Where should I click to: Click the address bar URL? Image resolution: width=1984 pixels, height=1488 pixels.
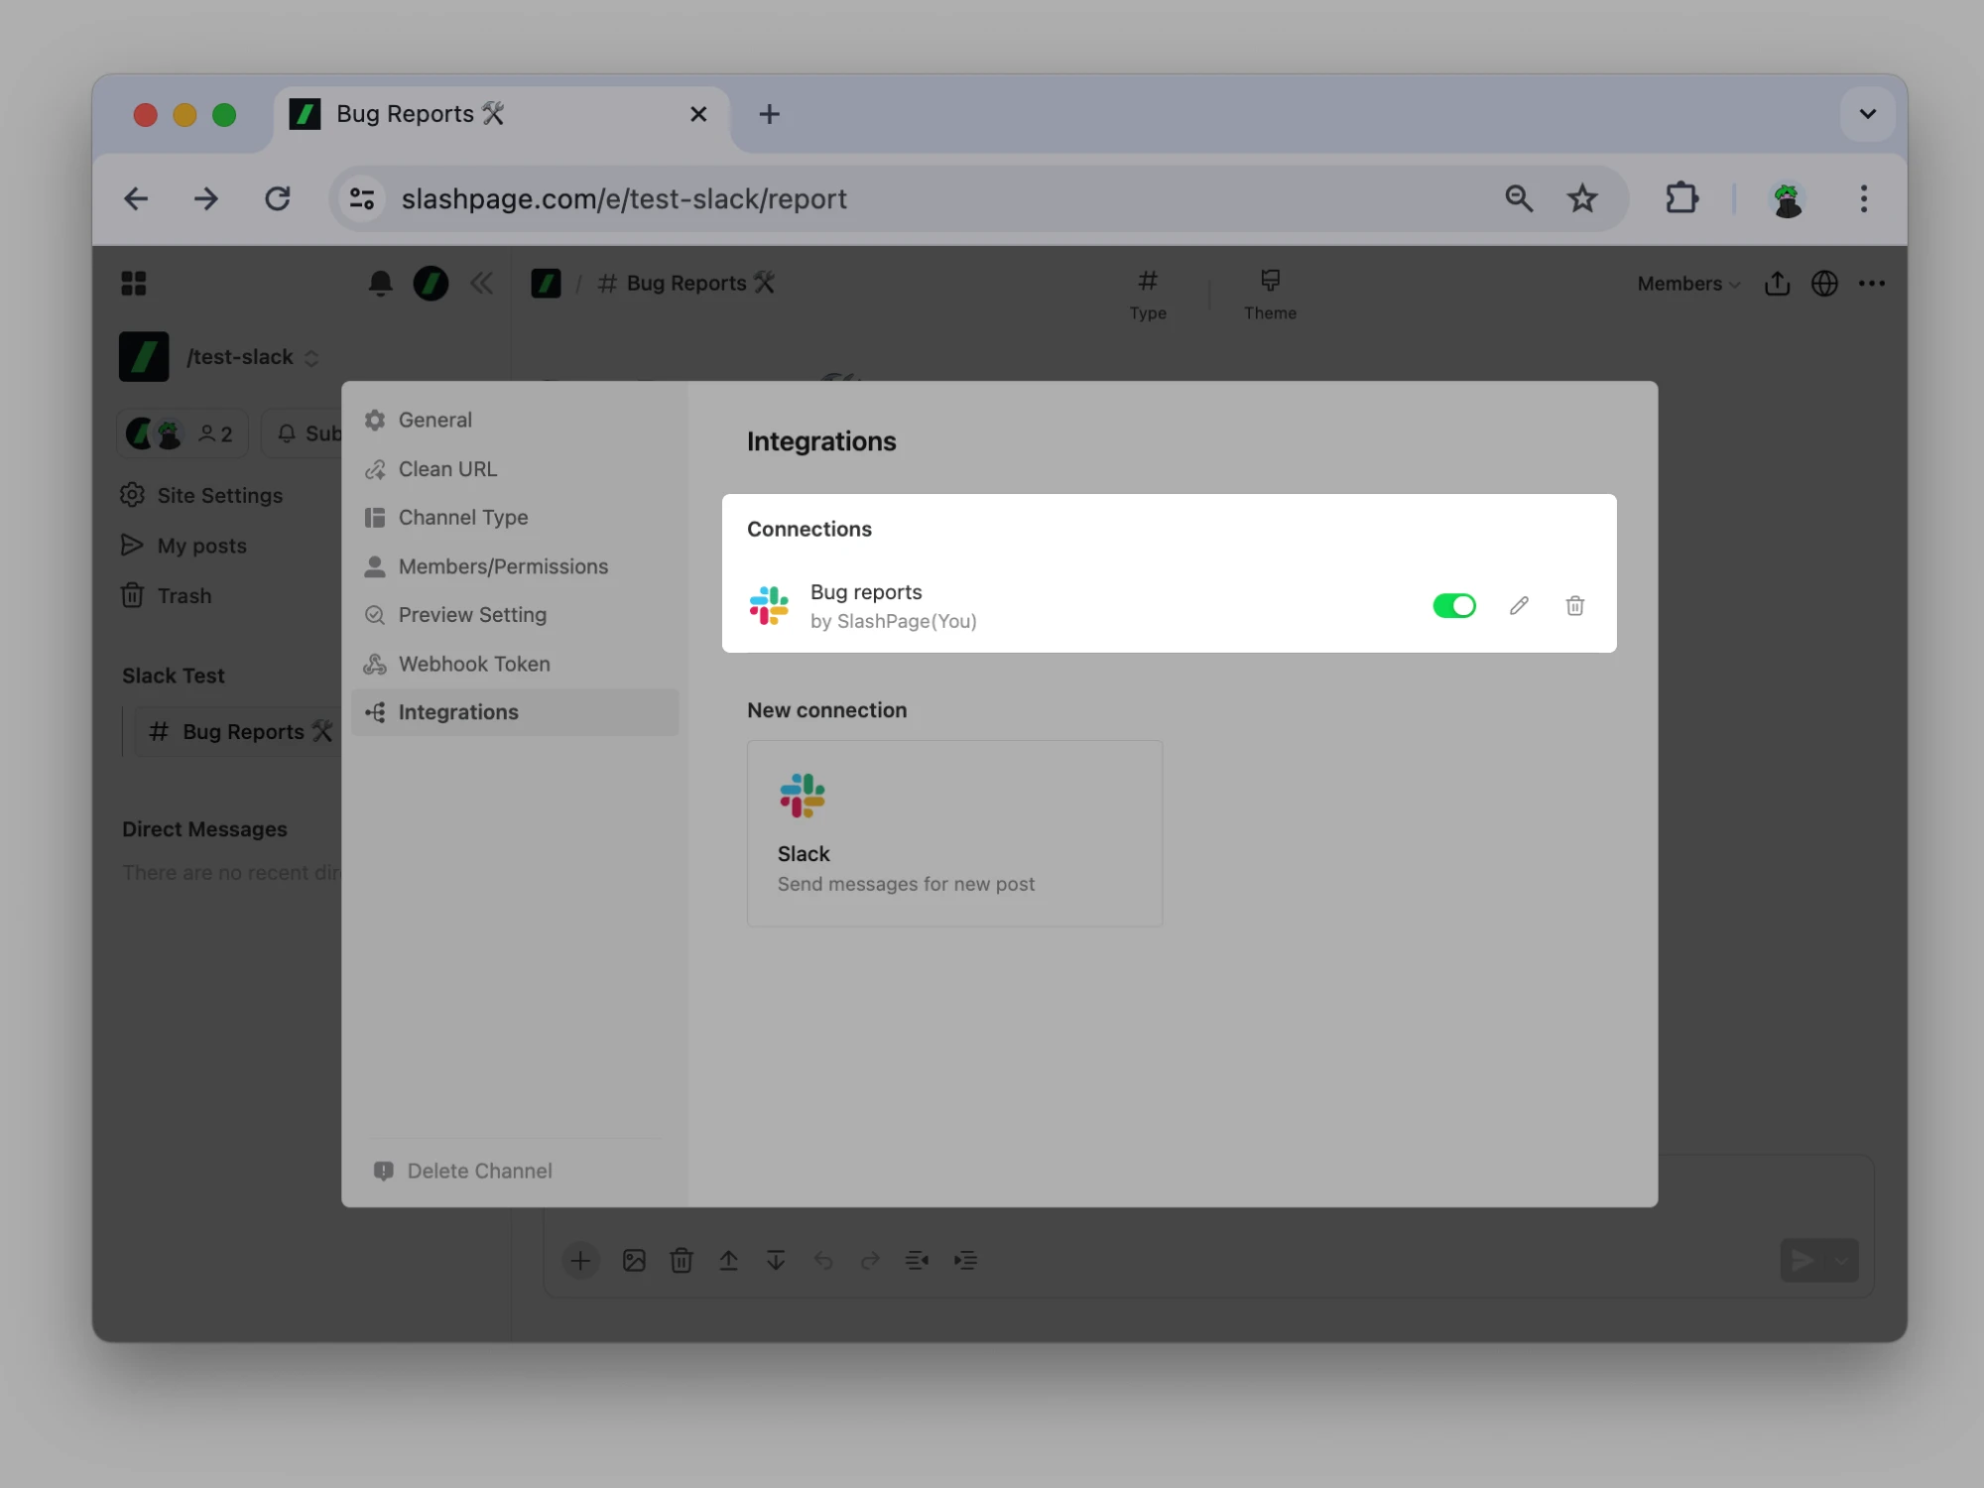click(624, 199)
